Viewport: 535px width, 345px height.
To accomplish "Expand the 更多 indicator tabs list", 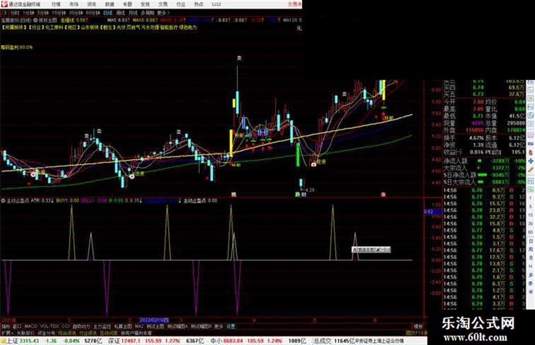I will pyautogui.click(x=219, y=326).
